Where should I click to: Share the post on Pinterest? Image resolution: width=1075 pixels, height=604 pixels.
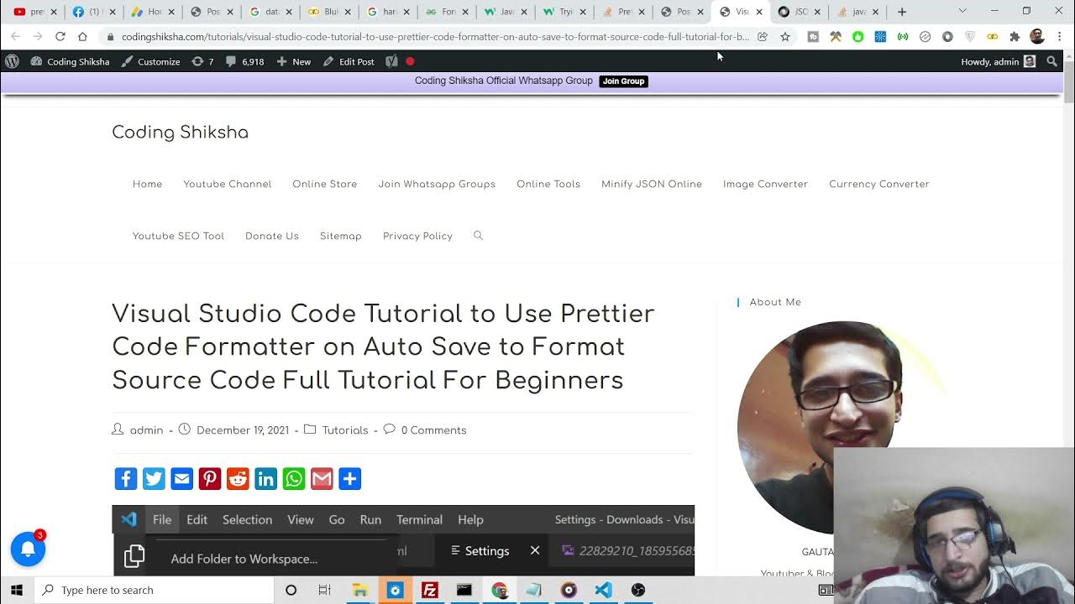tap(210, 479)
